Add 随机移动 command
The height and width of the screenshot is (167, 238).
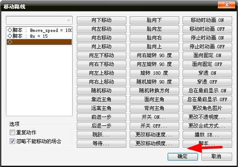(102, 91)
